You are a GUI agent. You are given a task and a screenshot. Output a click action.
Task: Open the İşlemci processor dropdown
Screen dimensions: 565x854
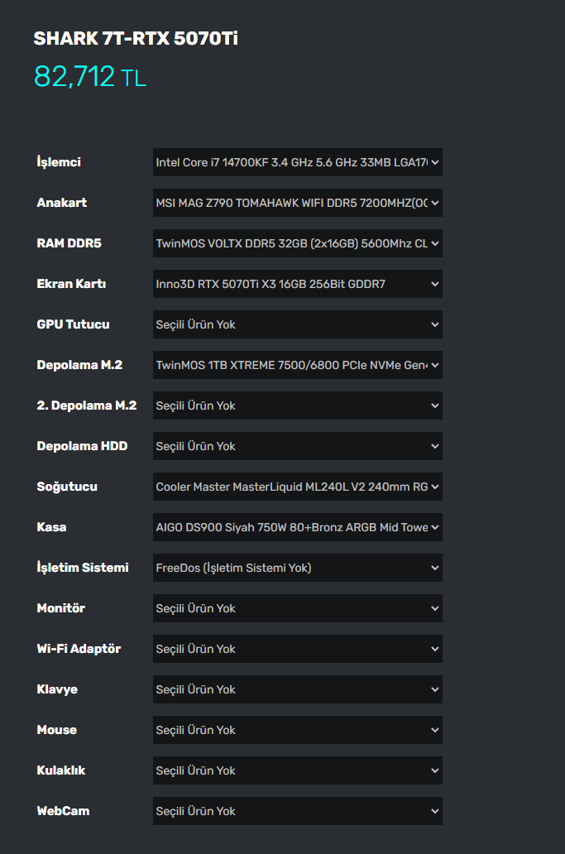click(x=297, y=162)
